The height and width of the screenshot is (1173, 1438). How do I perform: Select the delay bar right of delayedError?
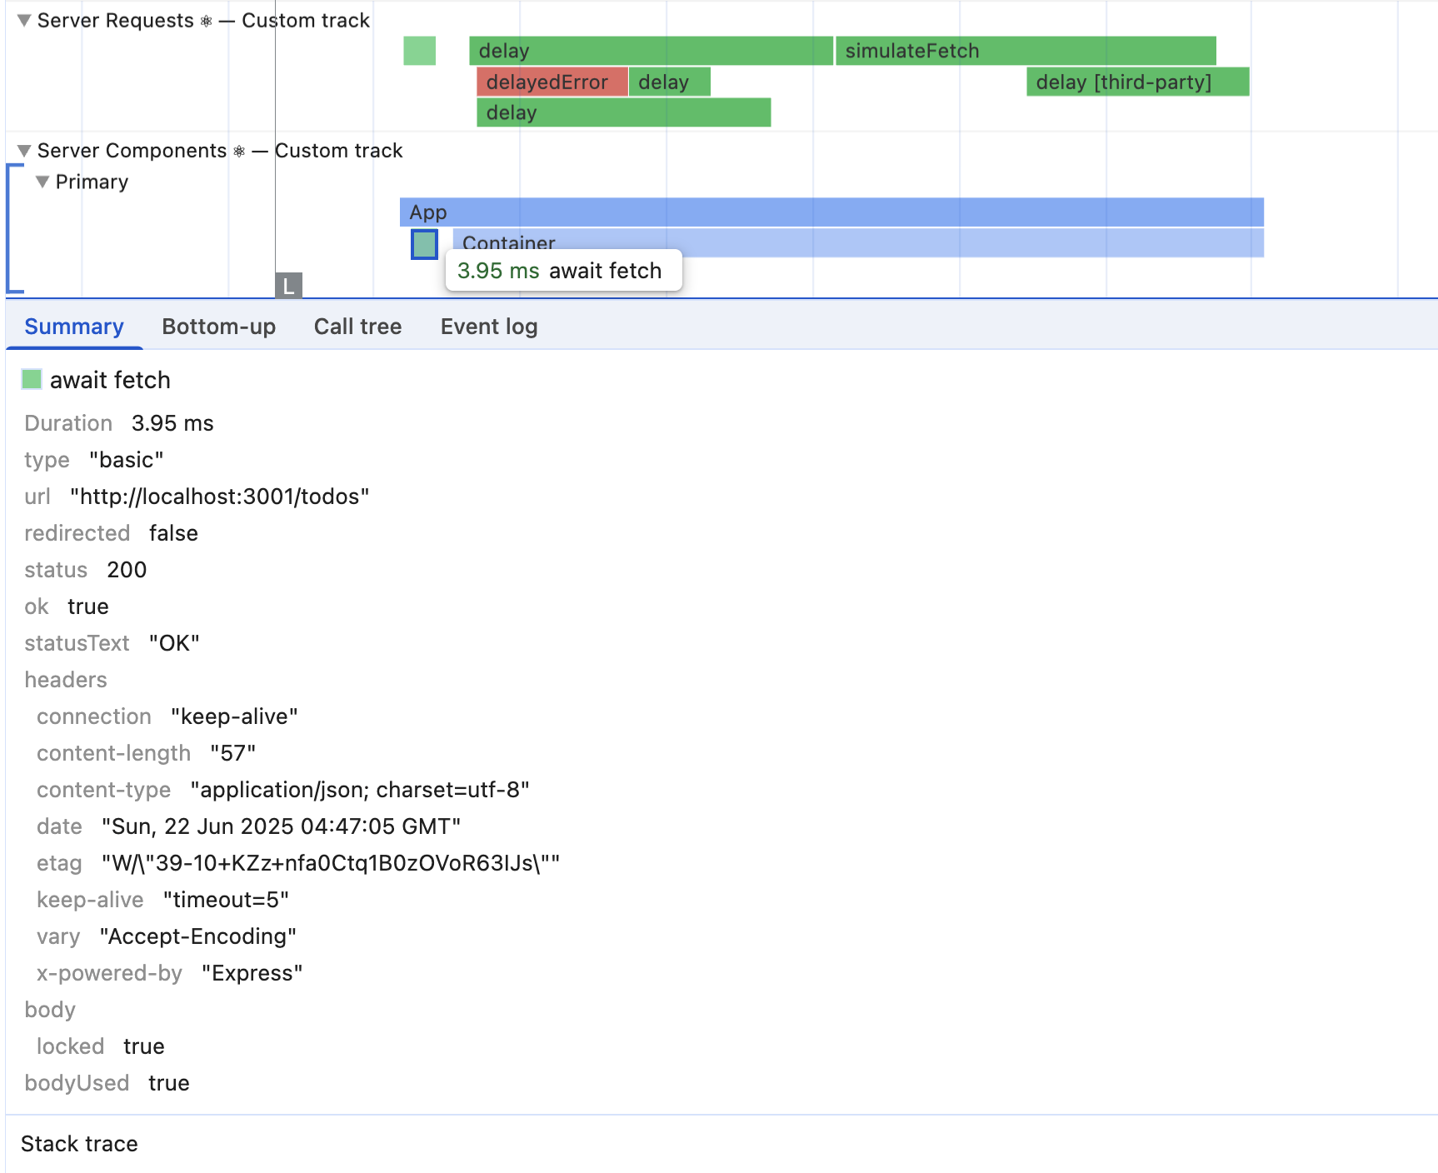click(669, 82)
